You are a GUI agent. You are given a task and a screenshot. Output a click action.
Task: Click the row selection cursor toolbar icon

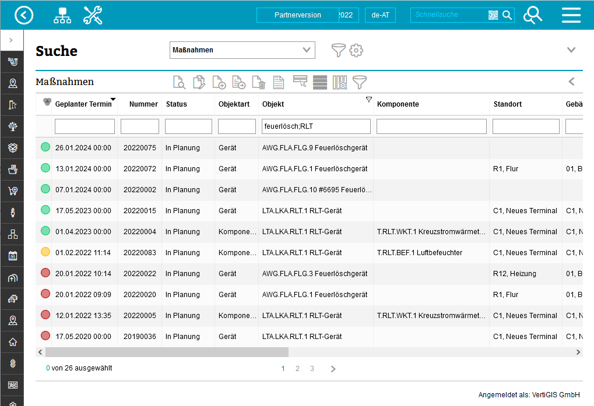point(300,81)
